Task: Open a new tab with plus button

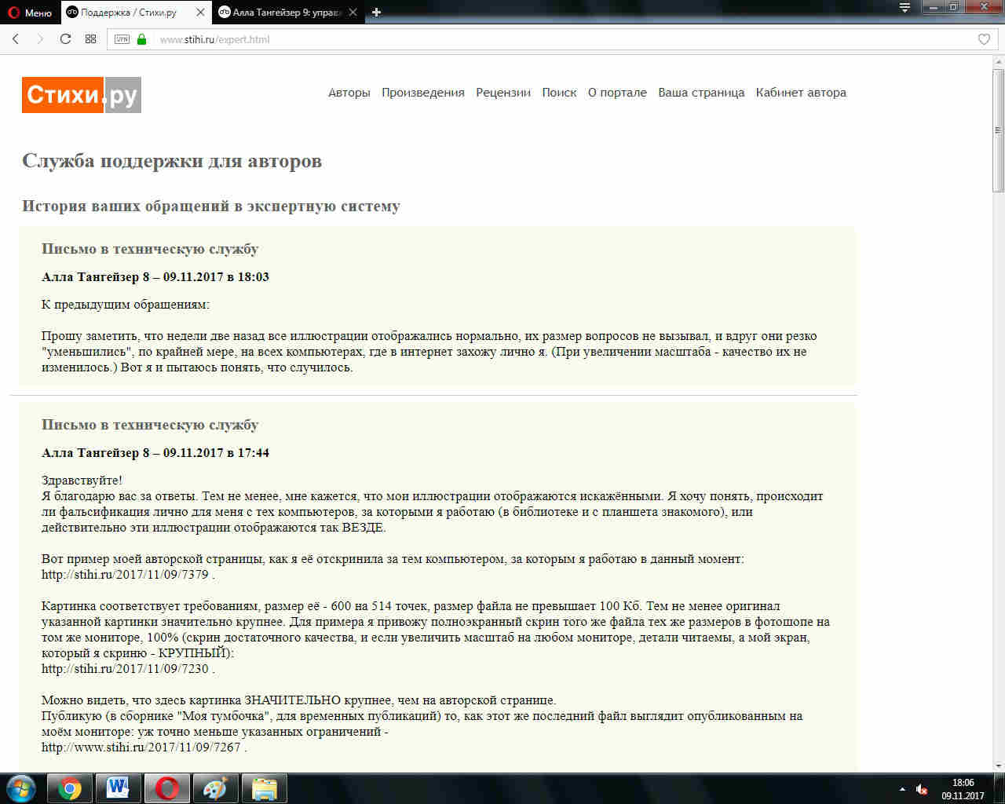Action: coord(376,12)
